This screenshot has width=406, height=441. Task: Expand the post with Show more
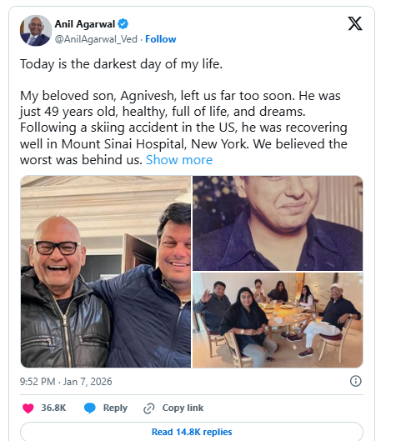[x=179, y=160]
